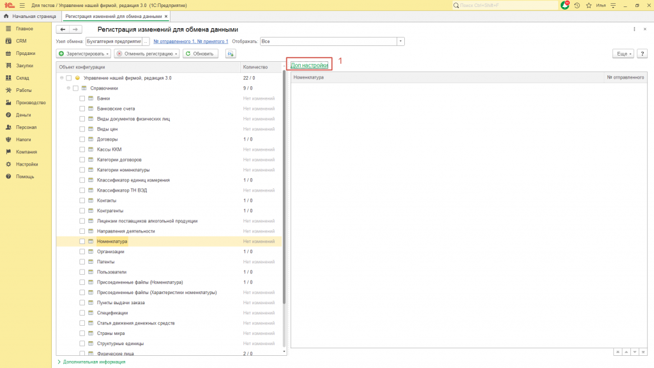The height and width of the screenshot is (368, 654).
Task: Open the main hamburger menu in title bar
Action: [x=22, y=5]
